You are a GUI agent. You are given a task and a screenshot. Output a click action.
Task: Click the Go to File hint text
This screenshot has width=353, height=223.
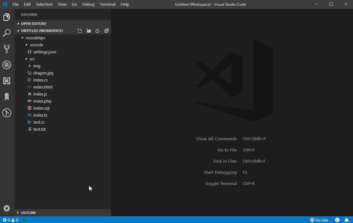(x=227, y=150)
